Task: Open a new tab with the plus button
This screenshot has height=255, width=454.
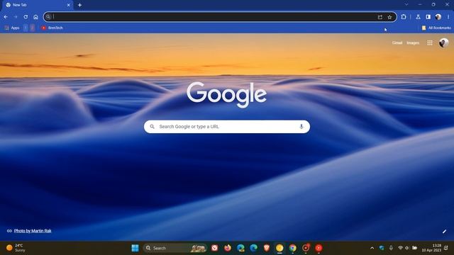Action: (x=79, y=5)
